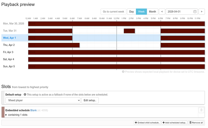Click Remove all button
Image resolution: width=208 pixels, height=128 pixels.
pos(197,123)
